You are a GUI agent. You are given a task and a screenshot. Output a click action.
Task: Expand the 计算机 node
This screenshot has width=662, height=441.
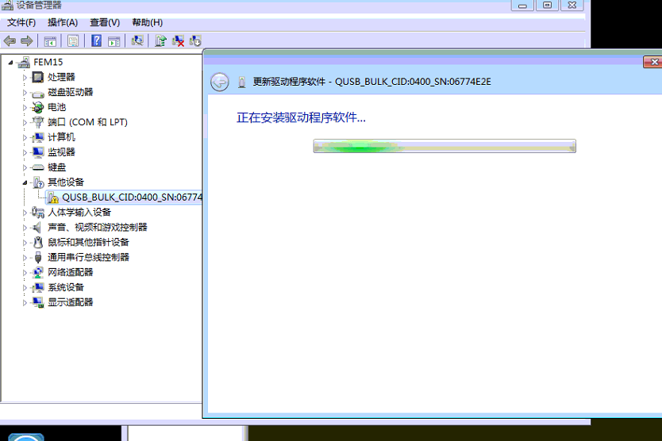[x=25, y=137]
